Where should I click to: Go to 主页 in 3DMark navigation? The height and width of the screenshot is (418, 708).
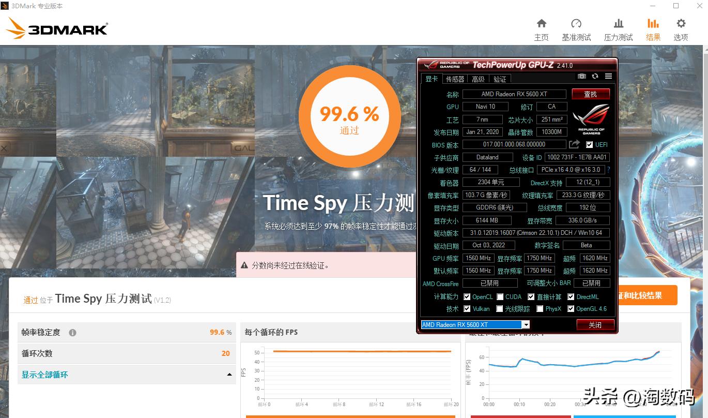pos(542,30)
